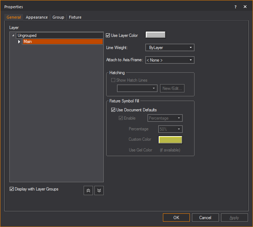Select the Main layer in tree
Image resolution: width=253 pixels, height=227 pixels.
point(62,42)
